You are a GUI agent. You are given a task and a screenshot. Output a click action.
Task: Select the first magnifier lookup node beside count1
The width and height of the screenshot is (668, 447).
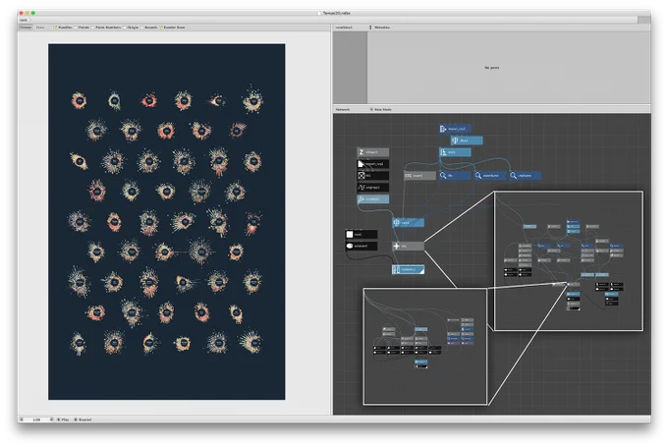pyautogui.click(x=455, y=176)
